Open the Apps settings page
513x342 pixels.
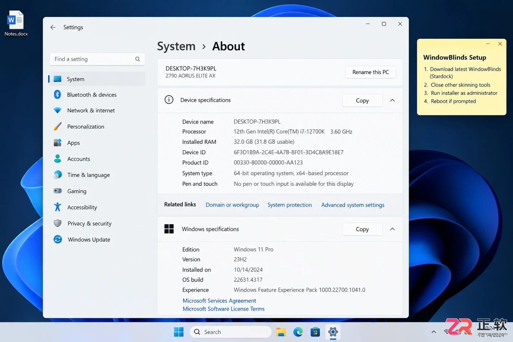pyautogui.click(x=97, y=143)
